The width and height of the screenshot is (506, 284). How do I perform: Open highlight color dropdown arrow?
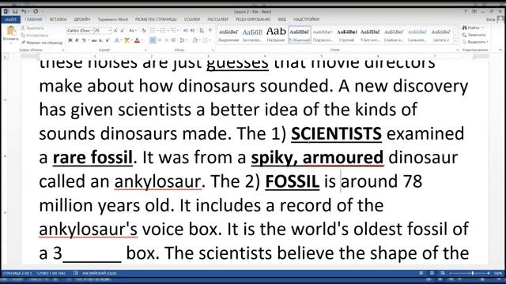tap(131, 40)
